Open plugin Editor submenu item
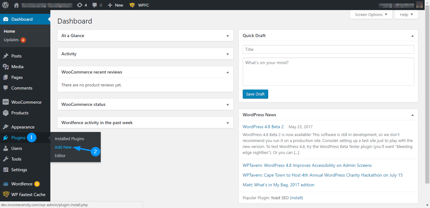The width and height of the screenshot is (430, 208). click(60, 156)
